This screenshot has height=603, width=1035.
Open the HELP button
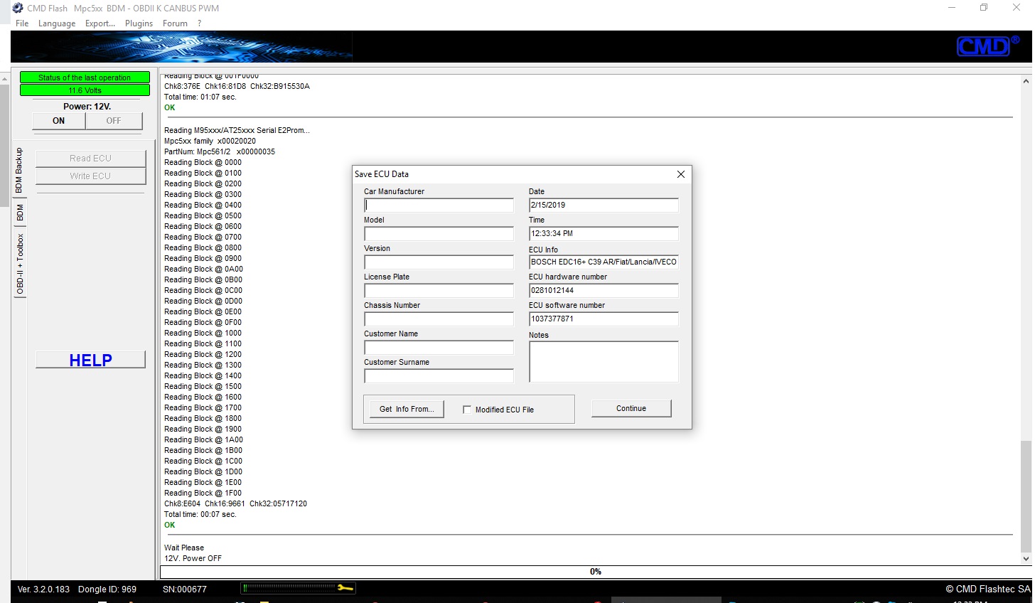(x=90, y=360)
